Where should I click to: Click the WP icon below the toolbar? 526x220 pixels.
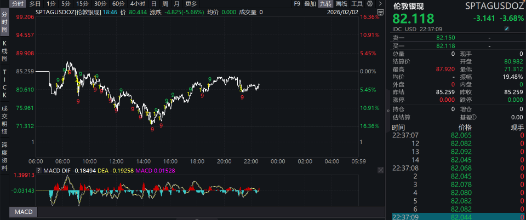pos(380,11)
